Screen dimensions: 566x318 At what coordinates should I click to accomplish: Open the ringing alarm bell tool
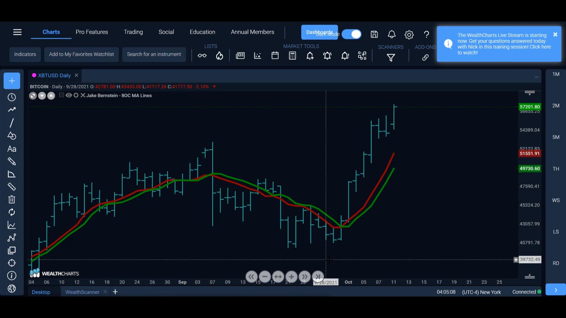pos(327,56)
